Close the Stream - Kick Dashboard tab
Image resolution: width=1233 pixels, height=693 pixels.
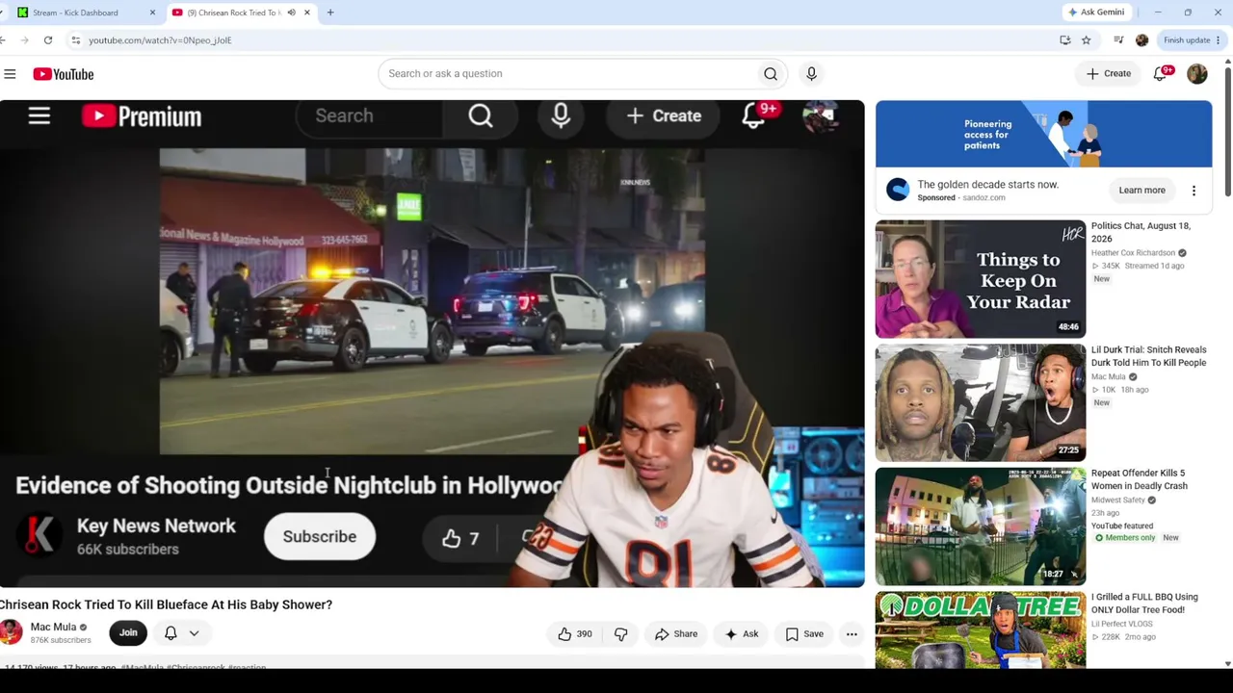coord(152,13)
